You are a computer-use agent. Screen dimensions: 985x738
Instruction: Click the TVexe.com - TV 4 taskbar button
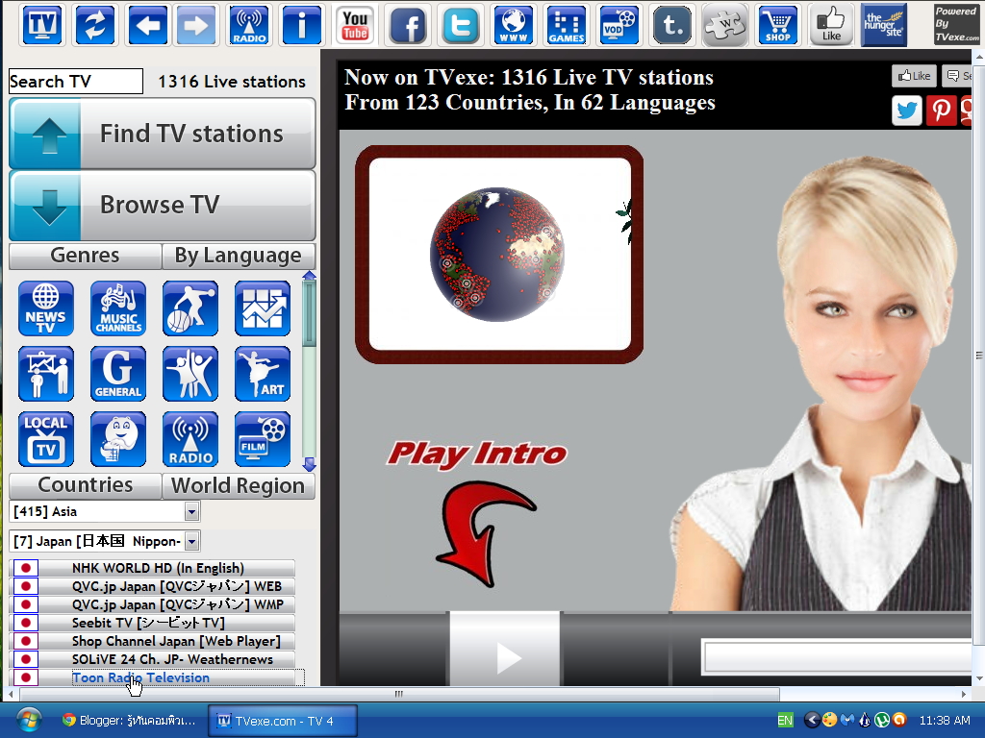click(x=283, y=721)
